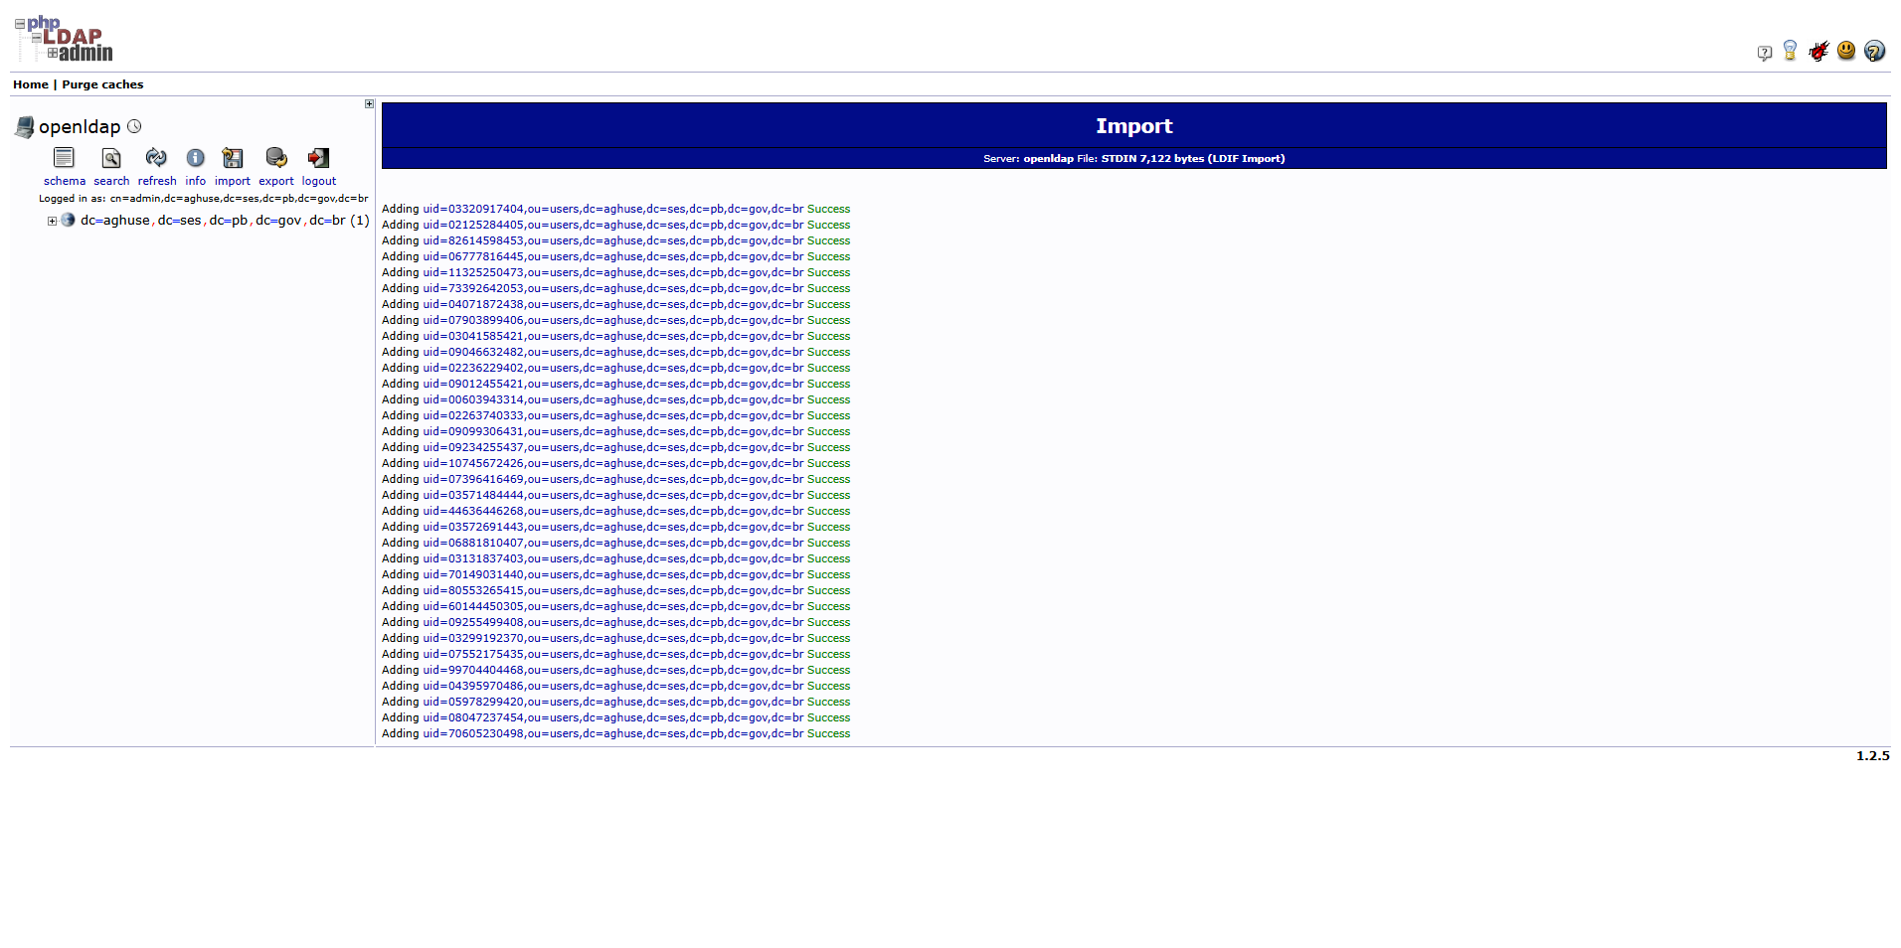Screen dimensions: 1901x948
Task: Click the info text link
Action: (x=196, y=181)
